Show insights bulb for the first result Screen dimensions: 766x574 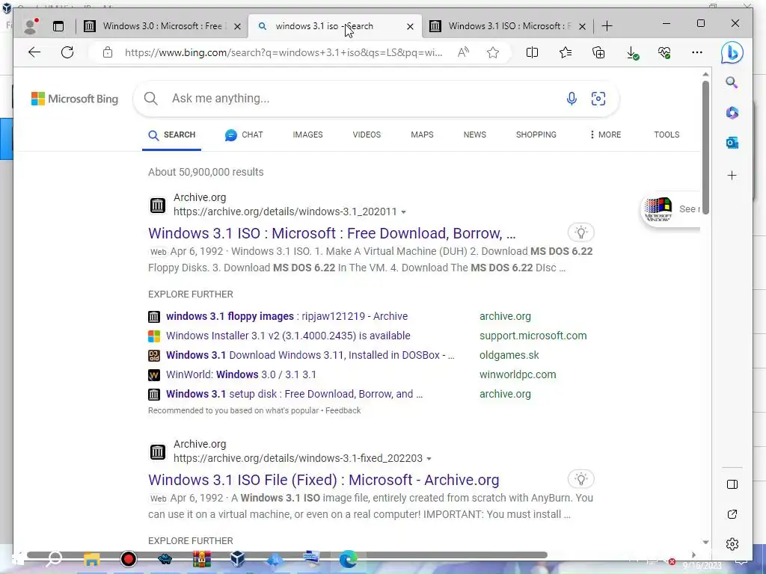(580, 232)
